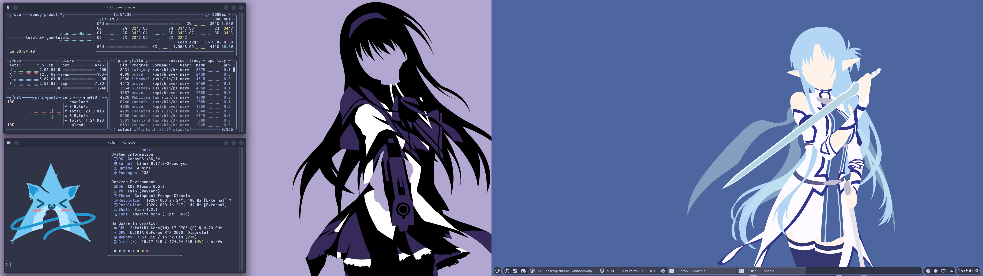Mute the STATICE album tab audio

point(663,271)
